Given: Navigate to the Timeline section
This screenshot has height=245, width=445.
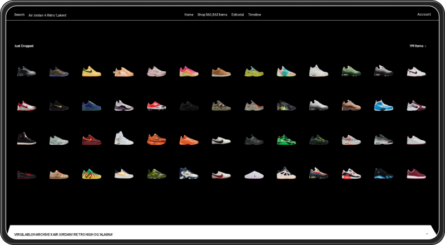Looking at the screenshot, I should coord(254,14).
